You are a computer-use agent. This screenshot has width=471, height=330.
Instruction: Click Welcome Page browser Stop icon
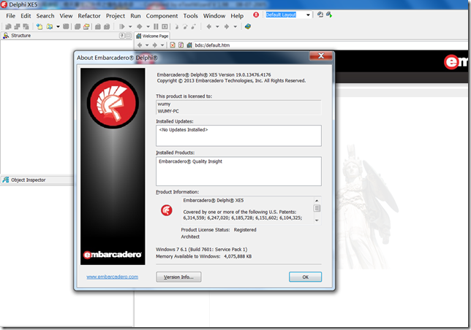(173, 45)
